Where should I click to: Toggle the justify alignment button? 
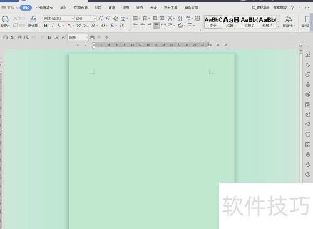[156, 26]
